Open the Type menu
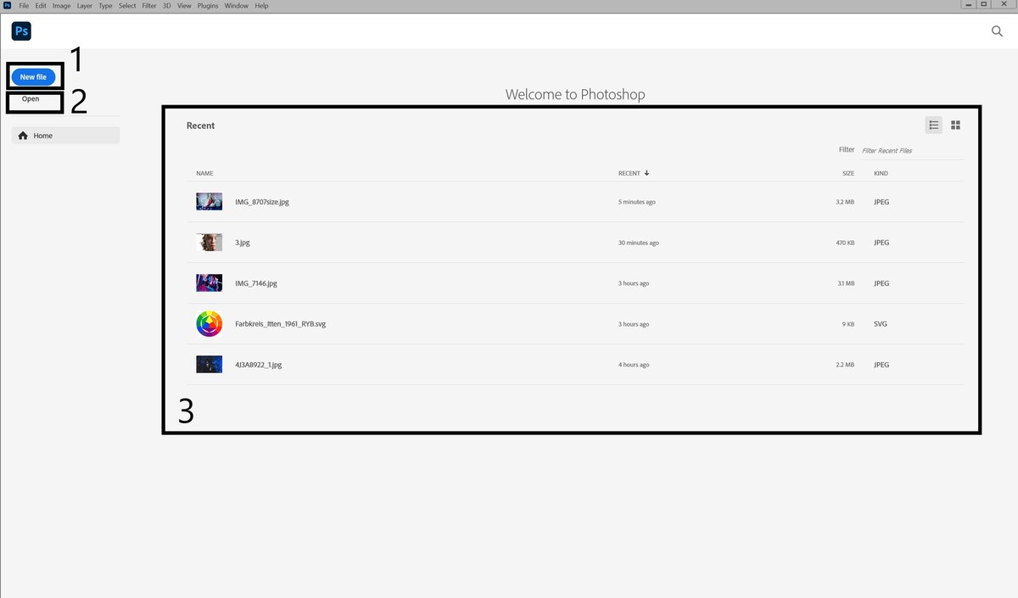Viewport: 1018px width, 598px height. (x=105, y=6)
